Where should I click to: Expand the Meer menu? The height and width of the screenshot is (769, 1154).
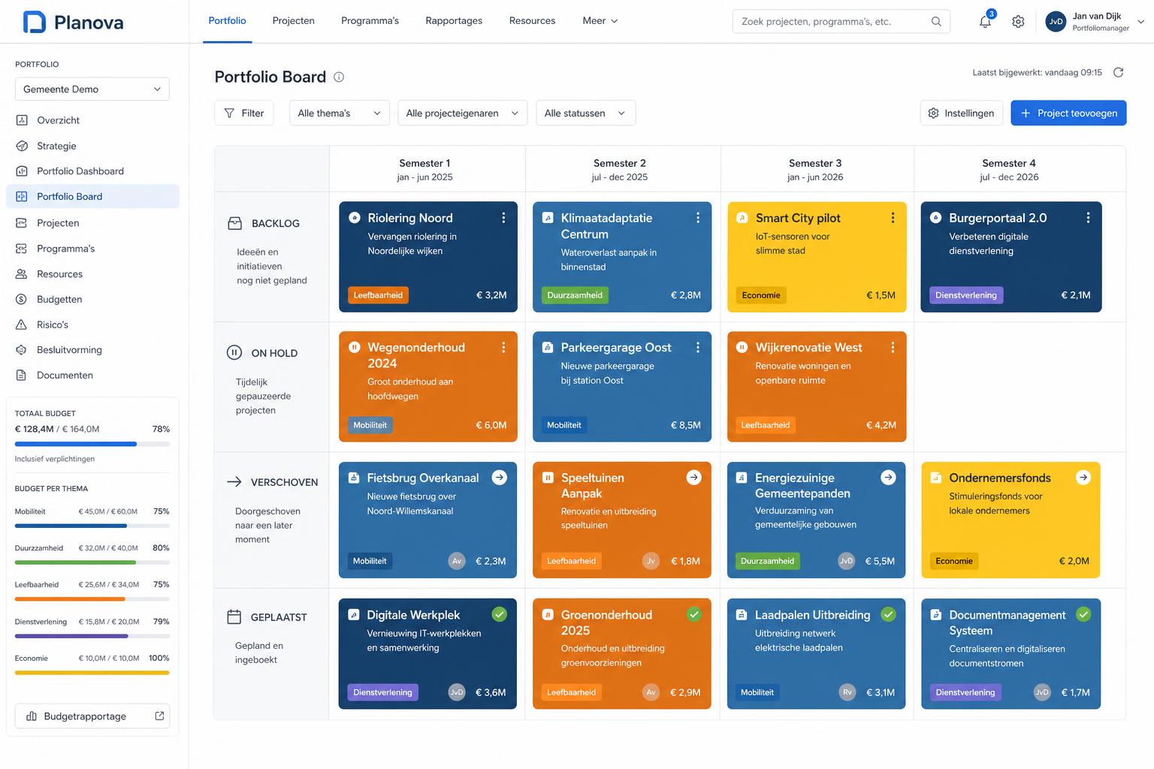coord(600,21)
